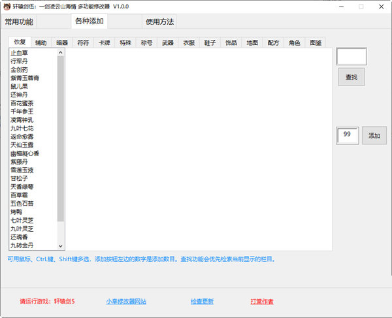Click the 打赏作者 link
The image size is (392, 318).
tap(262, 301)
